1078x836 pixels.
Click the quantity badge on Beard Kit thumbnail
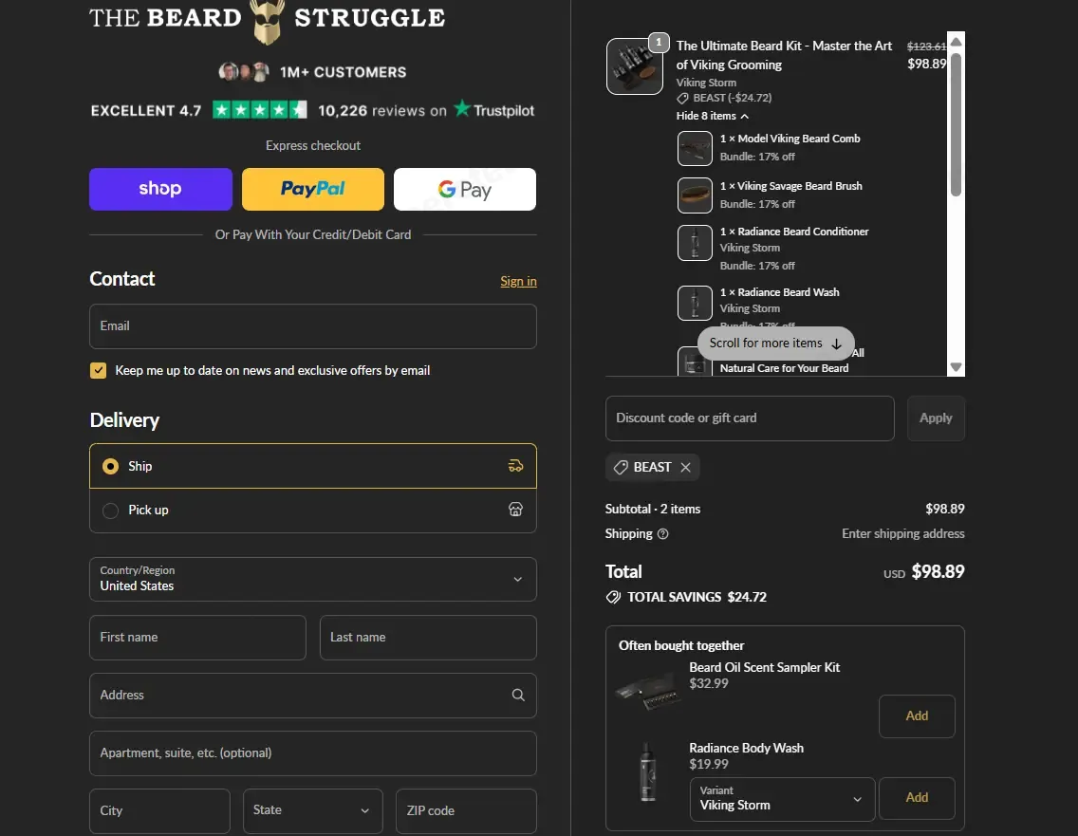659,42
